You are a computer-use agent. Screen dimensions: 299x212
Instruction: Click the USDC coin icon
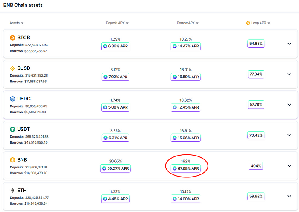(x=12, y=99)
